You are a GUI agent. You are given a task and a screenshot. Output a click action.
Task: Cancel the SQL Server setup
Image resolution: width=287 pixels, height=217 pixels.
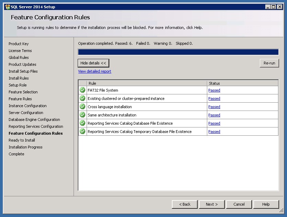[x=239, y=204]
